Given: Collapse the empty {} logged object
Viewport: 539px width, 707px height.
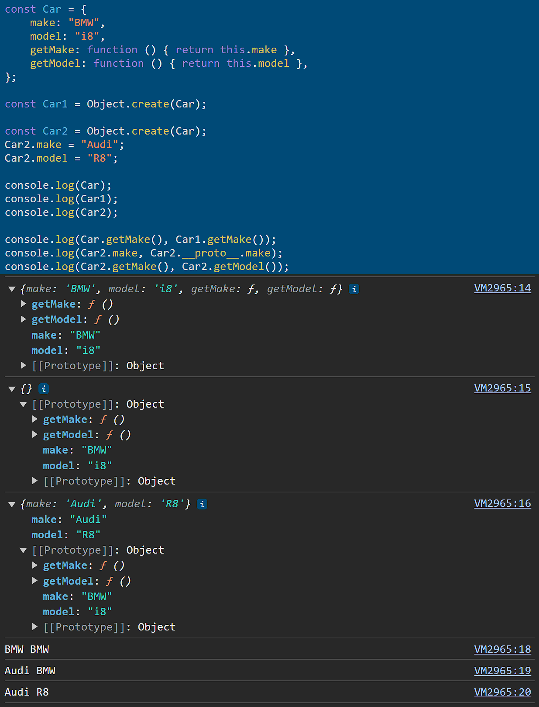Looking at the screenshot, I should point(12,388).
